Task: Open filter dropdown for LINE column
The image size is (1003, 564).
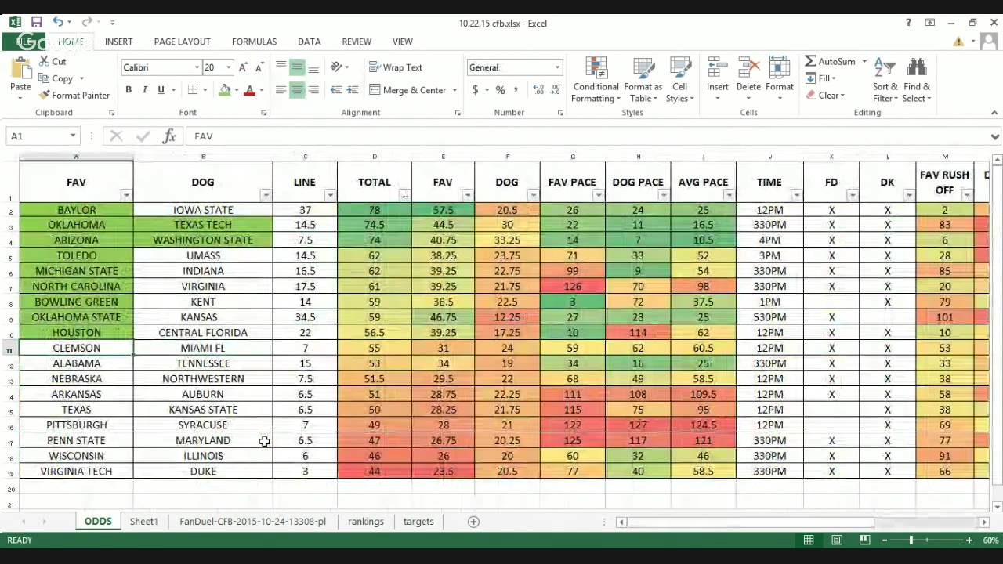Action: coord(330,195)
